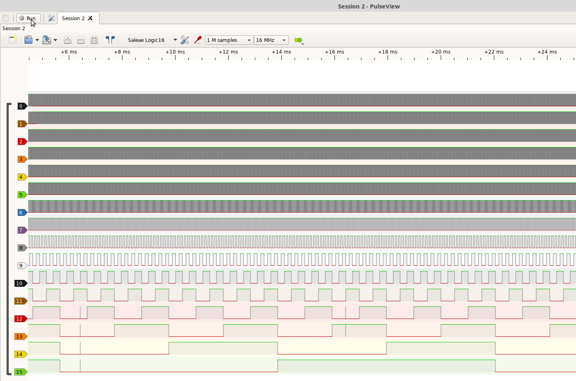Click the channel group bracket handle

[9, 239]
